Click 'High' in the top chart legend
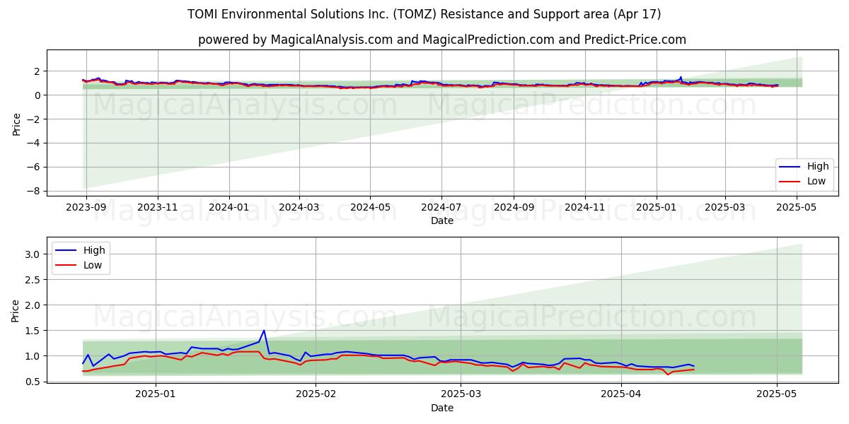Screen dimensions: 849x424 [818, 167]
